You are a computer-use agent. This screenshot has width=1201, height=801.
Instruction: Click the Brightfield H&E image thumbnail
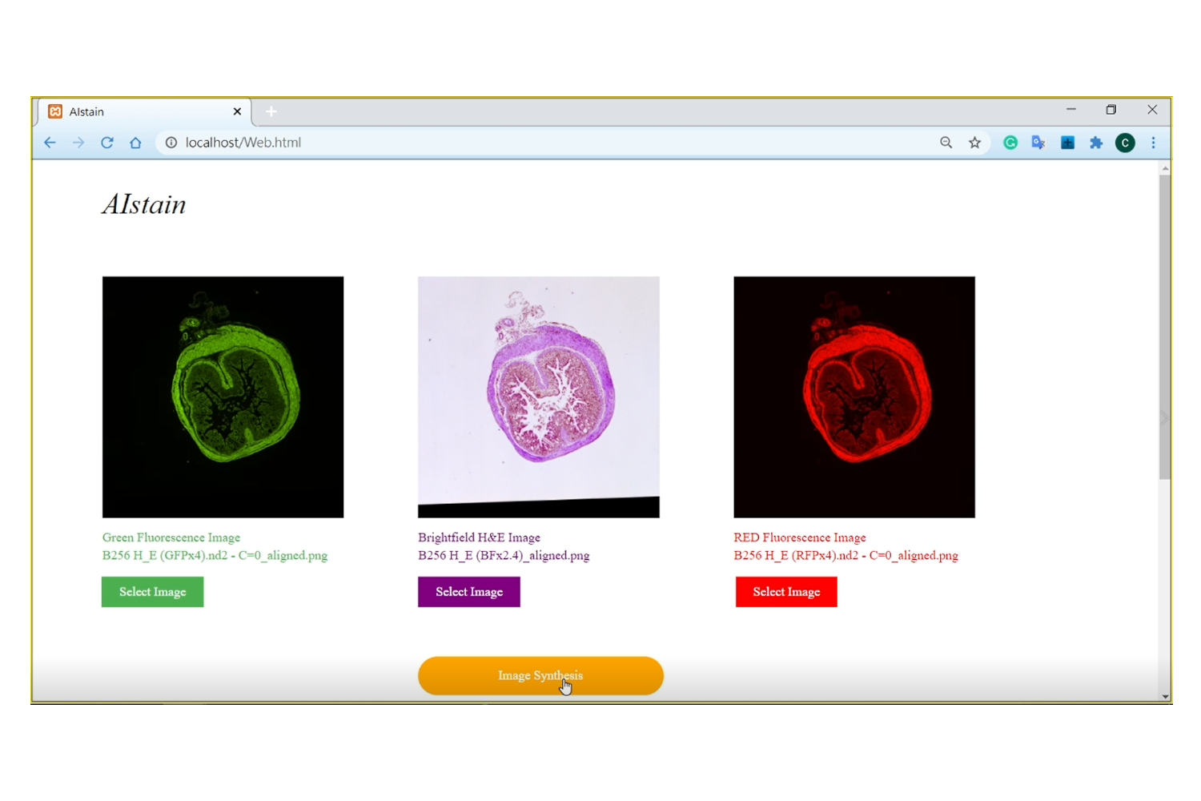click(x=538, y=396)
